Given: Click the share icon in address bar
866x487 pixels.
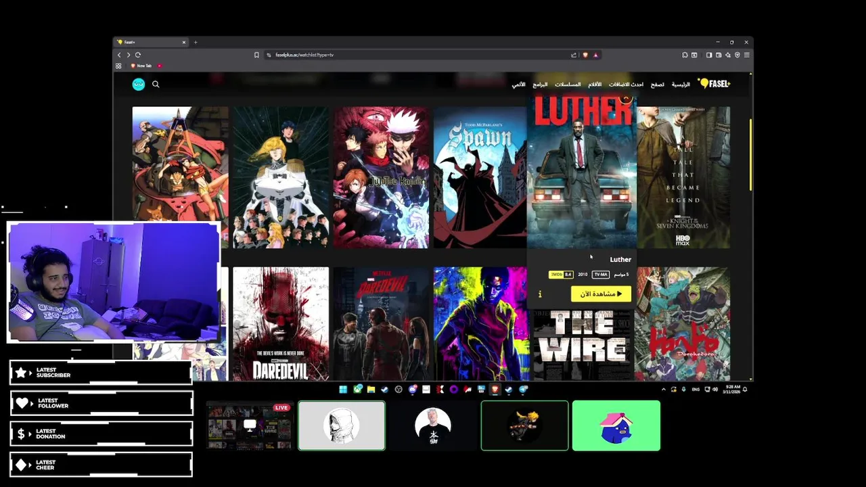Looking at the screenshot, I should pos(574,55).
